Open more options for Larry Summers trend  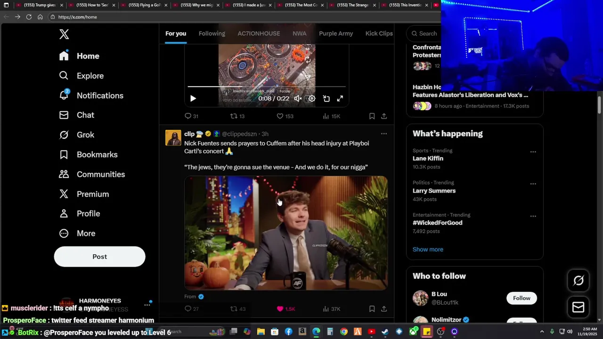coord(533,184)
